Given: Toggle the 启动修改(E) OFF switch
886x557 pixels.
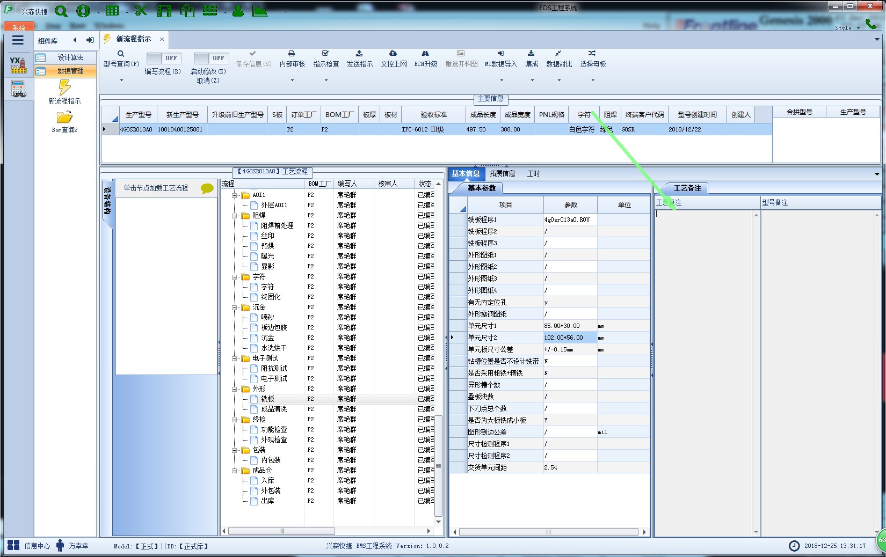Looking at the screenshot, I should point(211,58).
